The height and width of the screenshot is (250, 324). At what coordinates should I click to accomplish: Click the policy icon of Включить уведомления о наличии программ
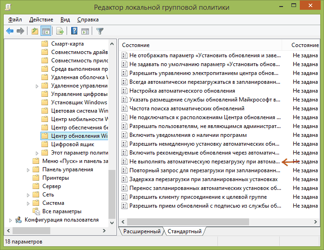tap(124, 135)
